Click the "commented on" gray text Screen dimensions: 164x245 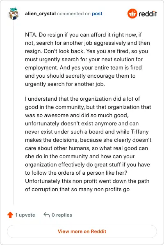pos(74,14)
